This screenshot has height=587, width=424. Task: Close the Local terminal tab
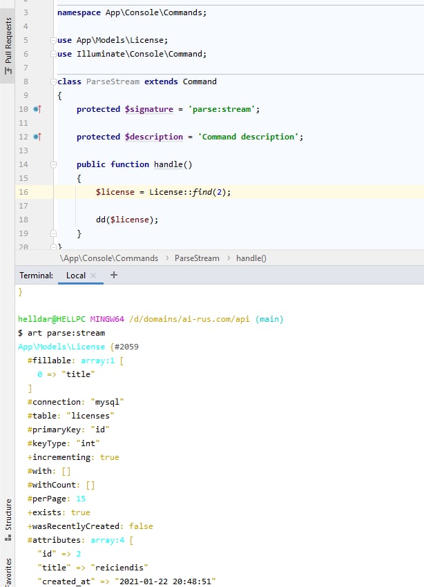tap(93, 276)
